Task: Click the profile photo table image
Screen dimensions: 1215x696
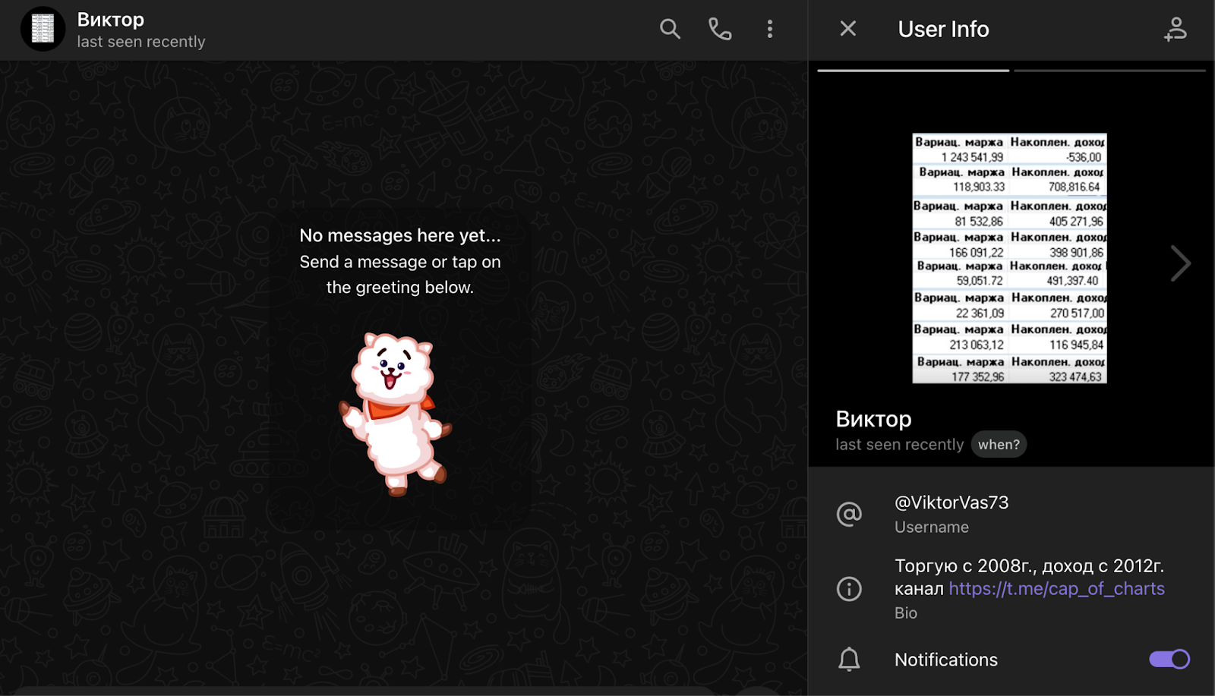Action: point(1009,258)
